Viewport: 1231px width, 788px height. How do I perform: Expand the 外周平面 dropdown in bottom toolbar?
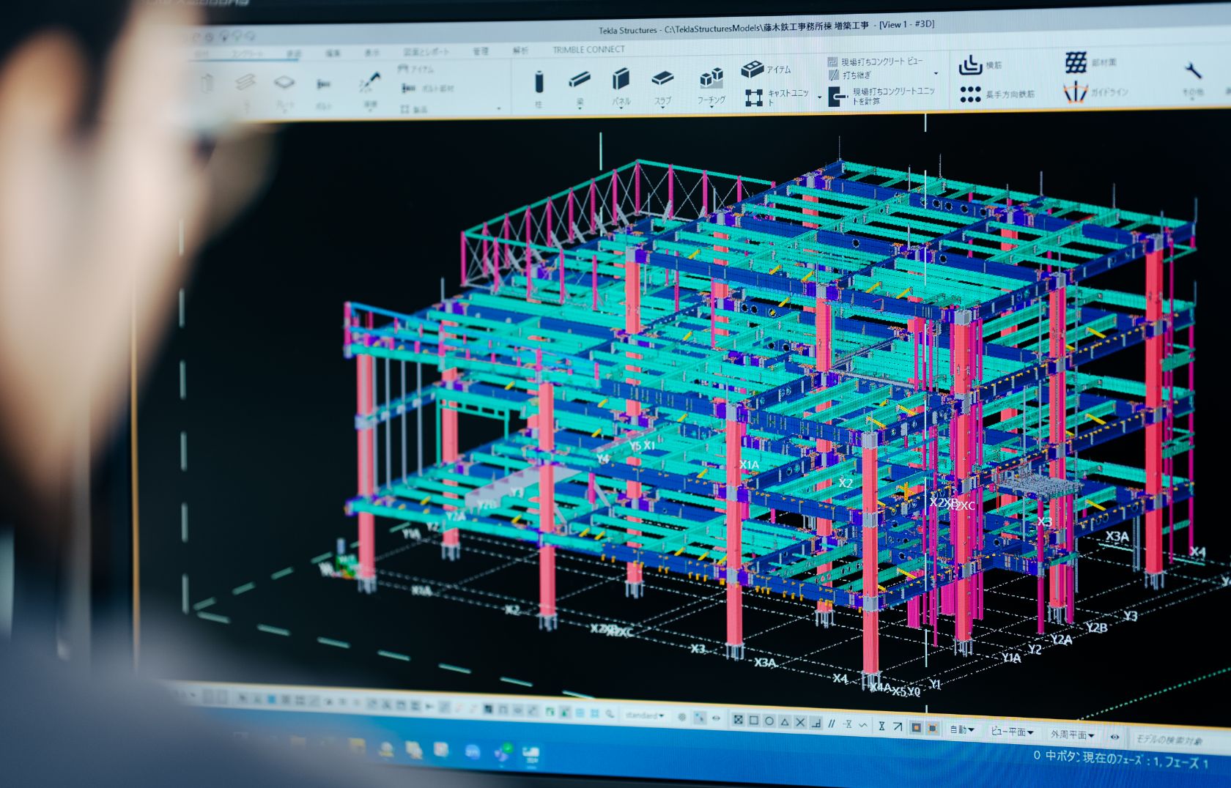click(x=1072, y=735)
